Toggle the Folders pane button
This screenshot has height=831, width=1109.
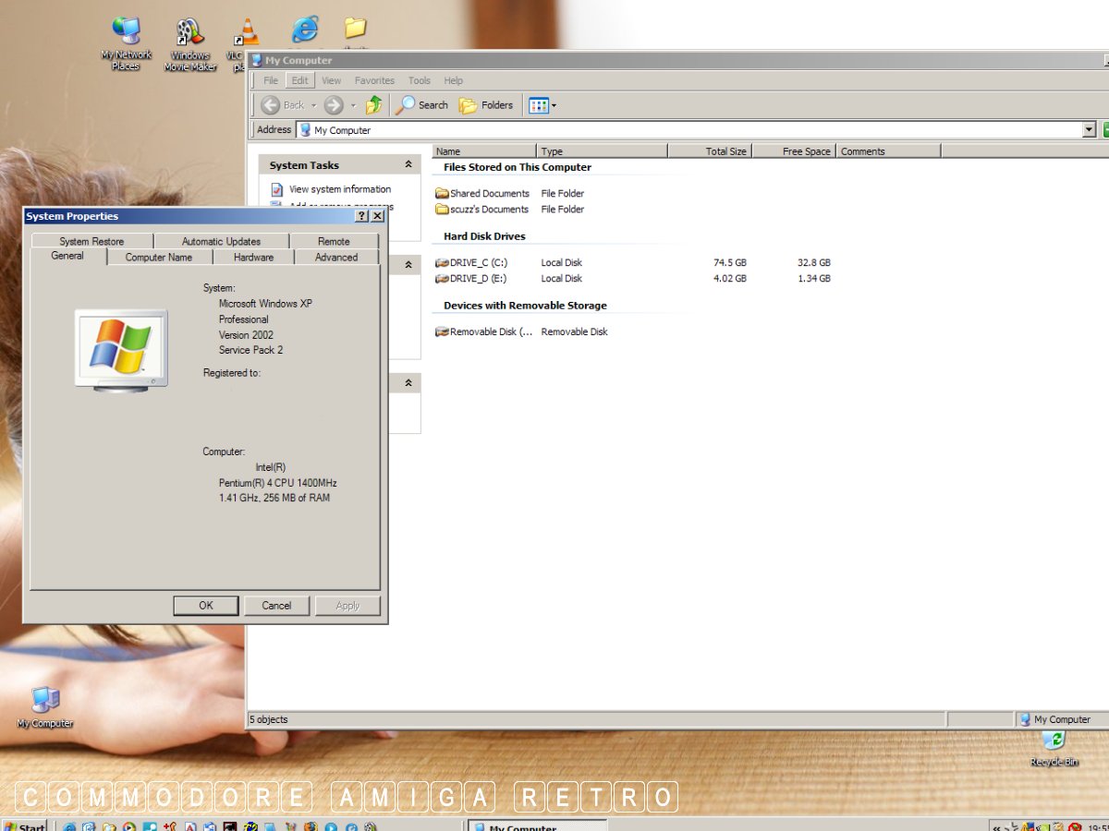[x=486, y=105]
